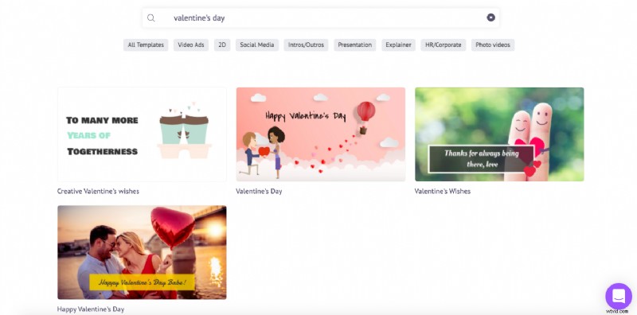Select the Video Ads filter
This screenshot has width=637, height=315.
(x=191, y=45)
